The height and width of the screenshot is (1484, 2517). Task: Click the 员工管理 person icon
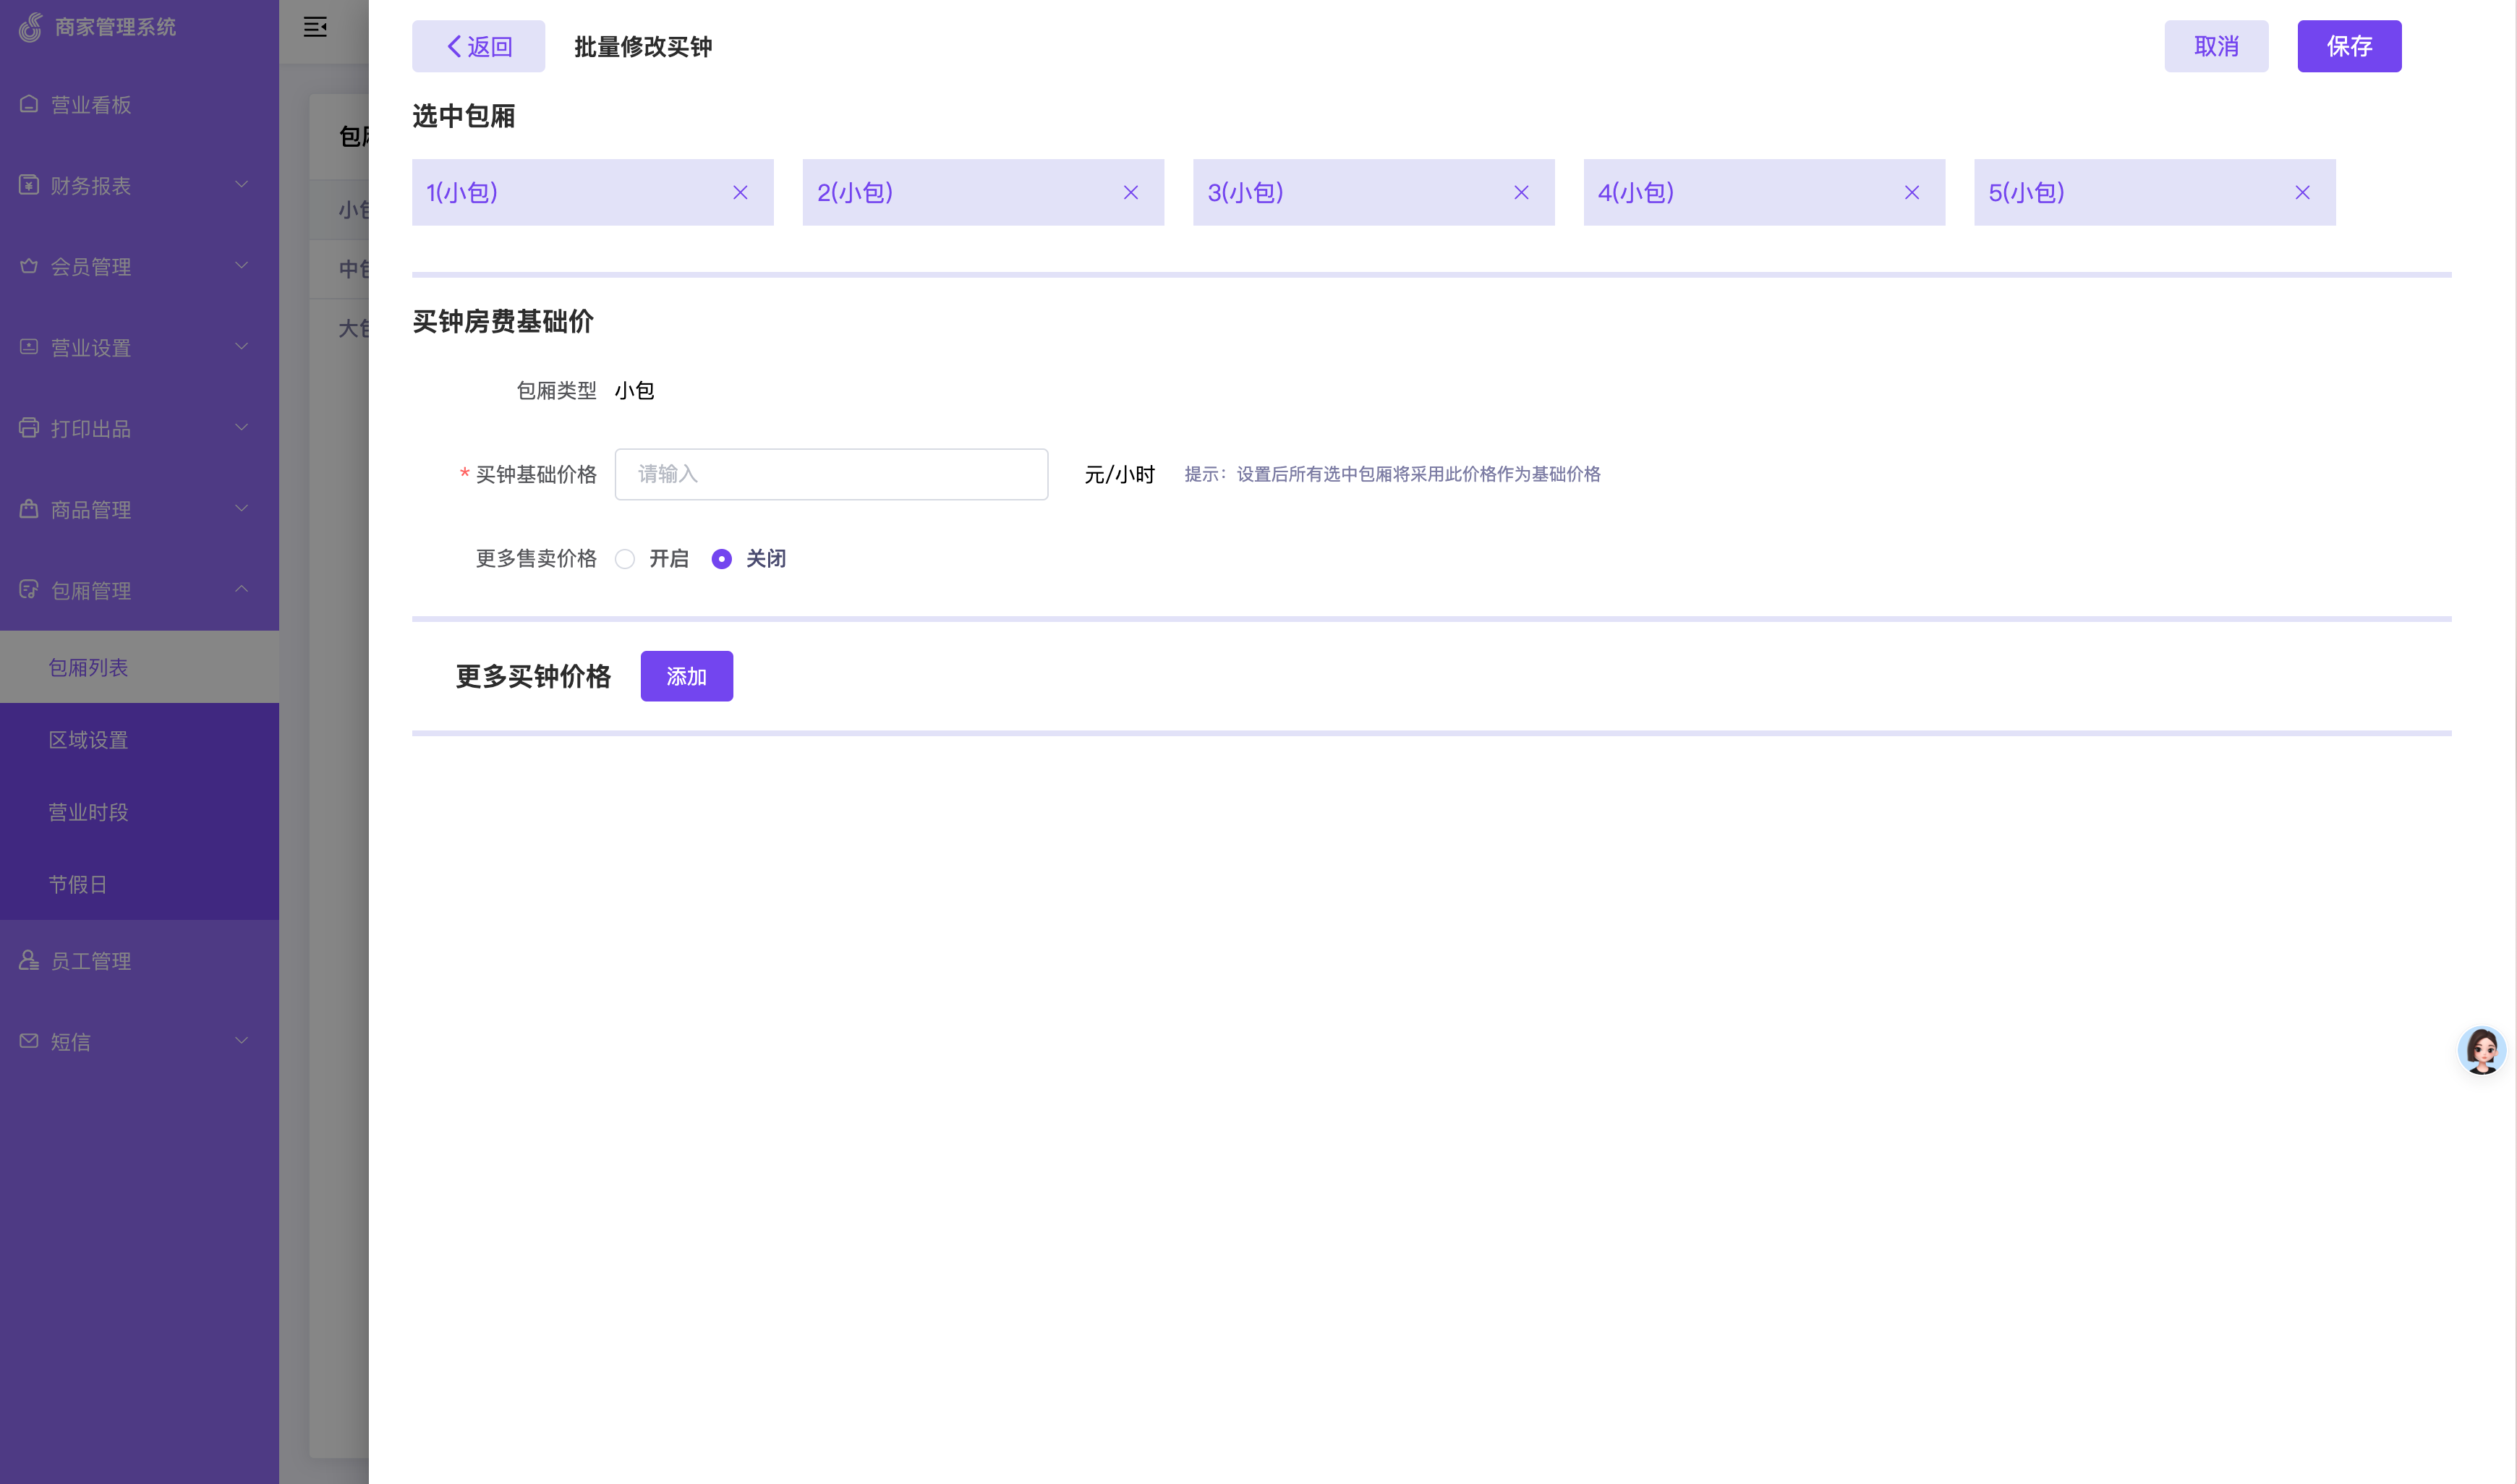[x=29, y=960]
